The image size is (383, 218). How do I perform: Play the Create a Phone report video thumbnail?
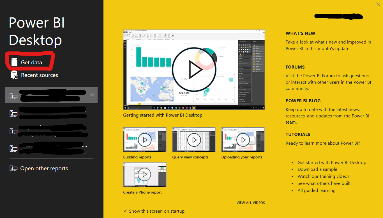tap(145, 175)
